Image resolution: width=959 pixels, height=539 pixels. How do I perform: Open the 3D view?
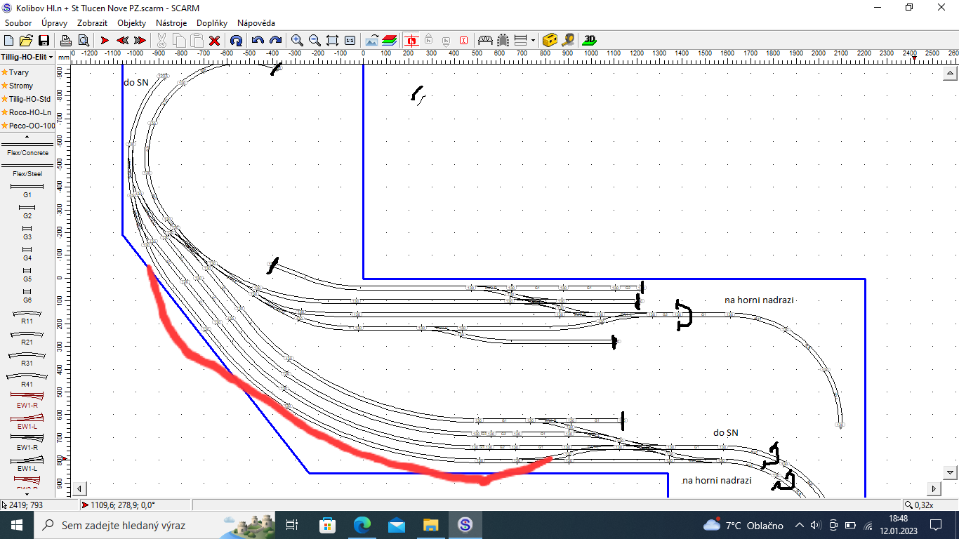coord(590,40)
